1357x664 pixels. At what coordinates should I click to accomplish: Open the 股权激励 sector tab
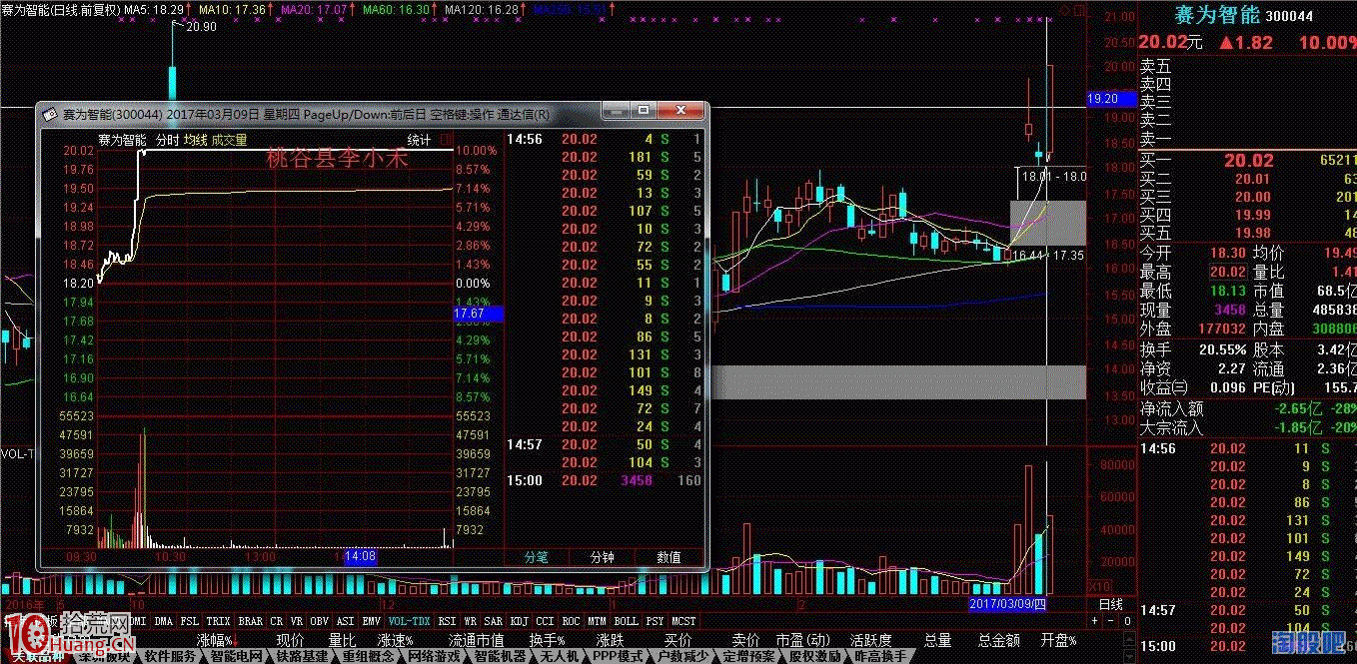[815, 657]
